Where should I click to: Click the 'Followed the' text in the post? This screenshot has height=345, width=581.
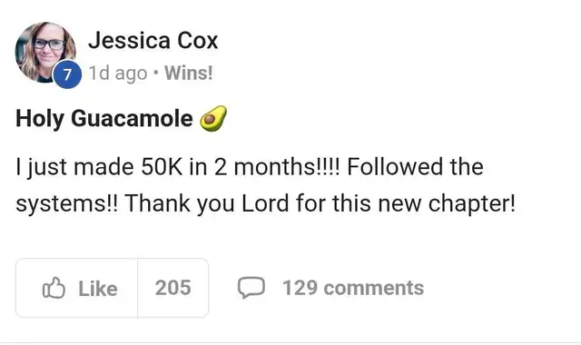[x=415, y=166]
